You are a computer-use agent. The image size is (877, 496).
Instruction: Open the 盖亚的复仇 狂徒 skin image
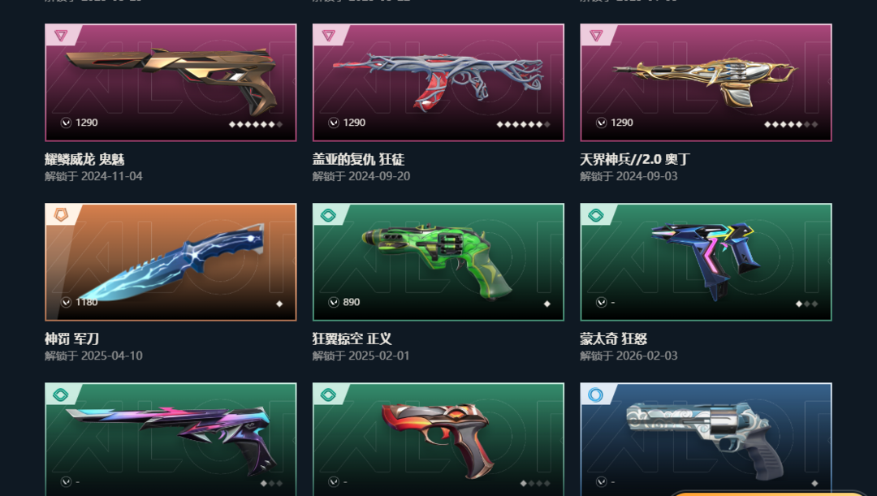[x=438, y=82]
